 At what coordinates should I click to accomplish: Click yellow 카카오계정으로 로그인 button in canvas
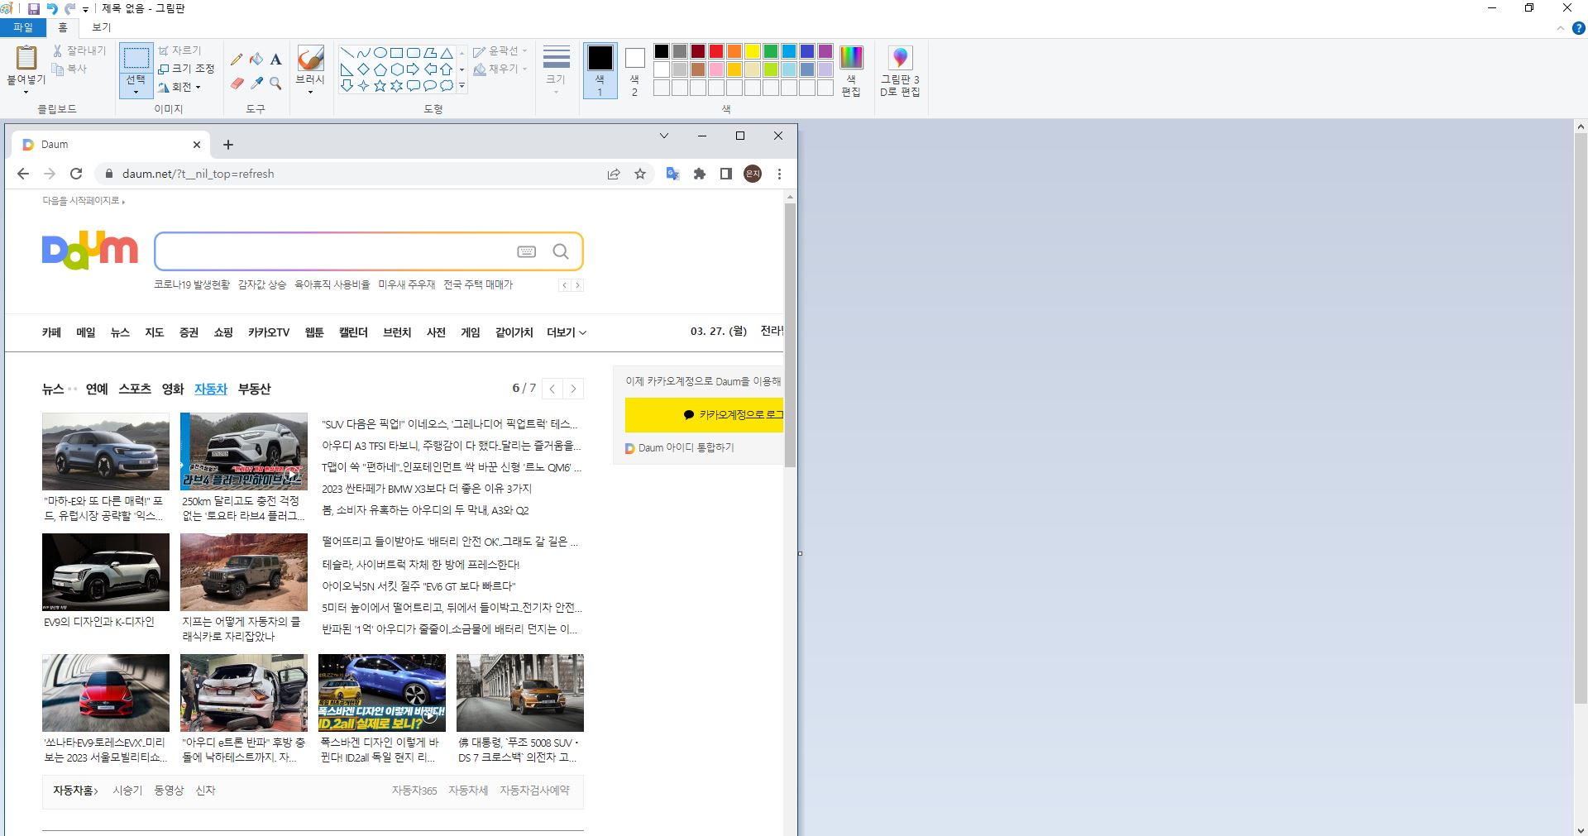704,415
